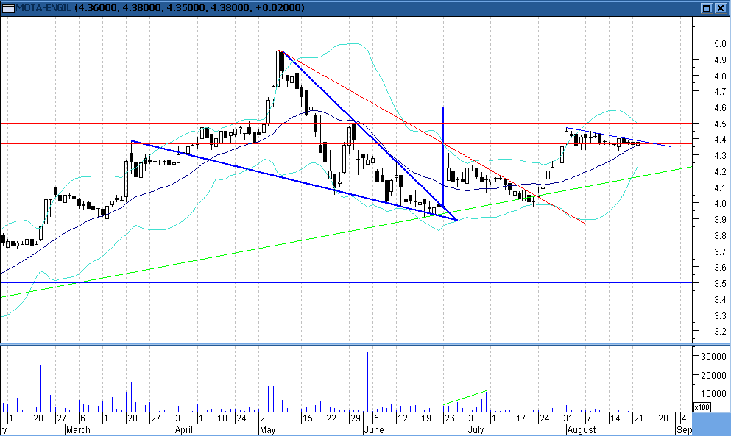Click date label 8 in May

(280, 418)
